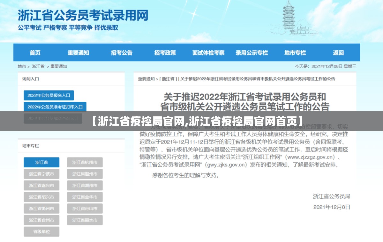Viewport: 383px width, 242px height.
Task: Click the www.zjzzgz.gov.cn address in the article
Action: (x=310, y=157)
